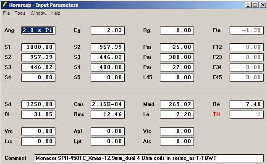Click the Re field 7.40
Viewport: 267px width, 164px height.
246,105
